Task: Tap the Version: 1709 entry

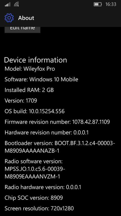Action: click(x=21, y=100)
